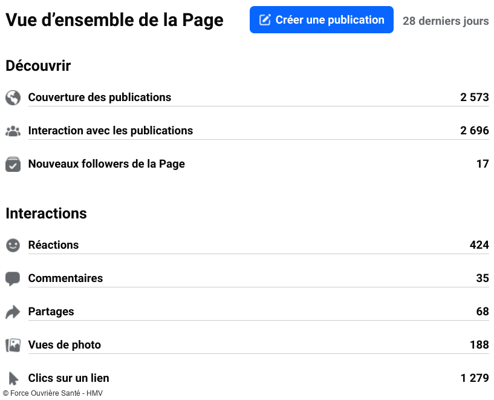Open the Force Ouvrière Santé - HMV page link
494x400 pixels.
click(x=53, y=393)
